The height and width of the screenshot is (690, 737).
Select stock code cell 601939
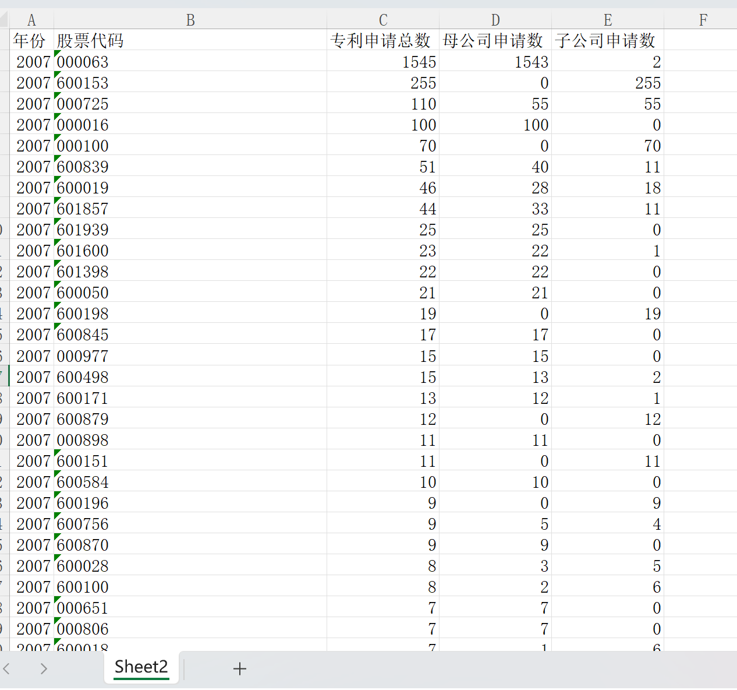[x=190, y=228]
